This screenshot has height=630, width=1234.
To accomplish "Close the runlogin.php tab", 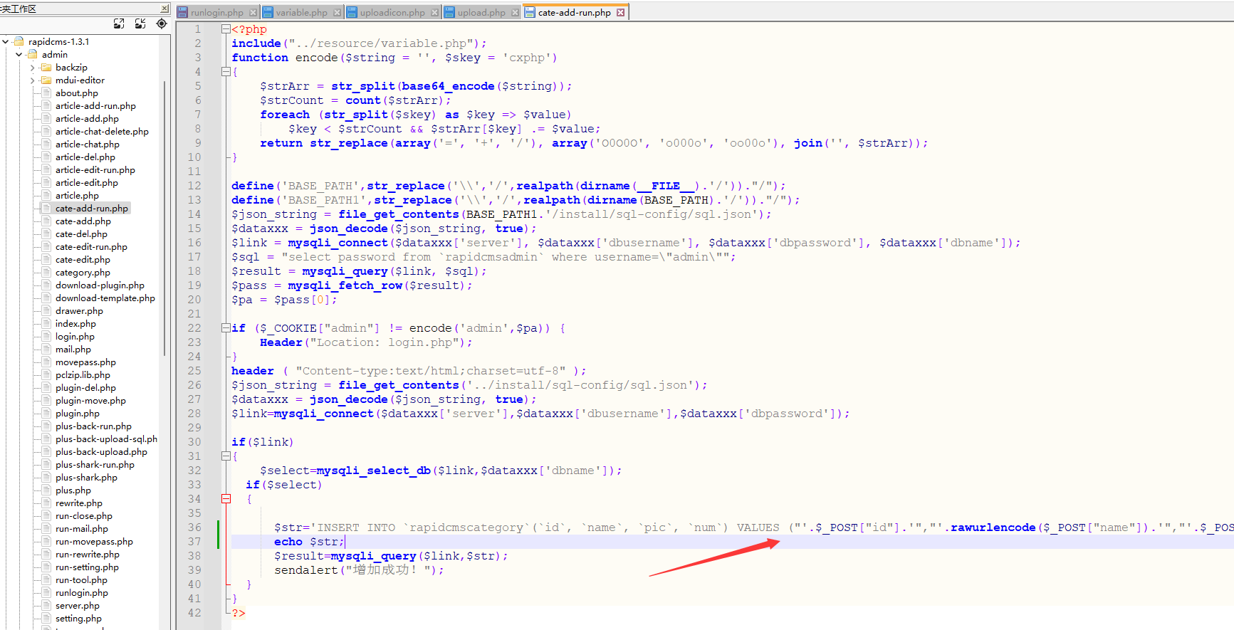I will point(252,13).
